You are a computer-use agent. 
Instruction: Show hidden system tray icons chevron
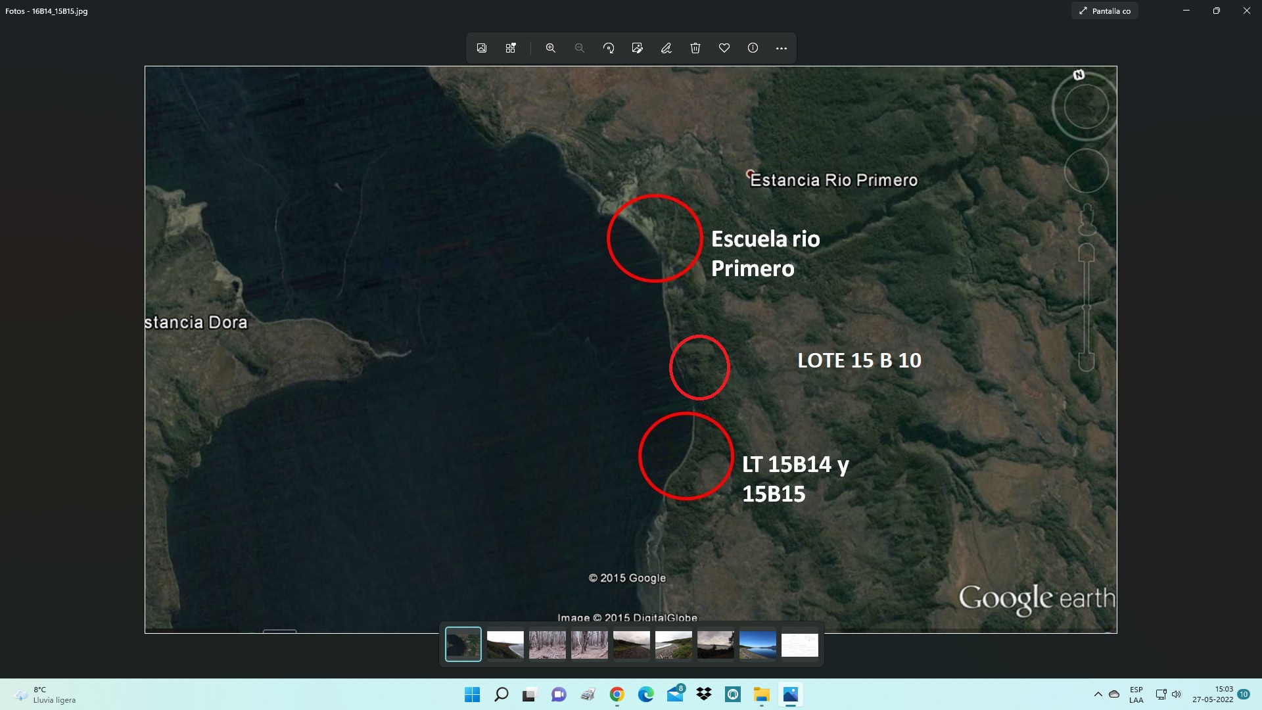tap(1098, 694)
